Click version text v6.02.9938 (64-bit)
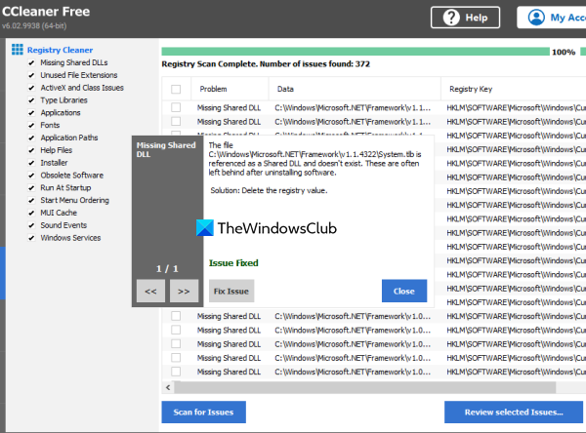Viewport: 586px width, 433px height. 34,25
